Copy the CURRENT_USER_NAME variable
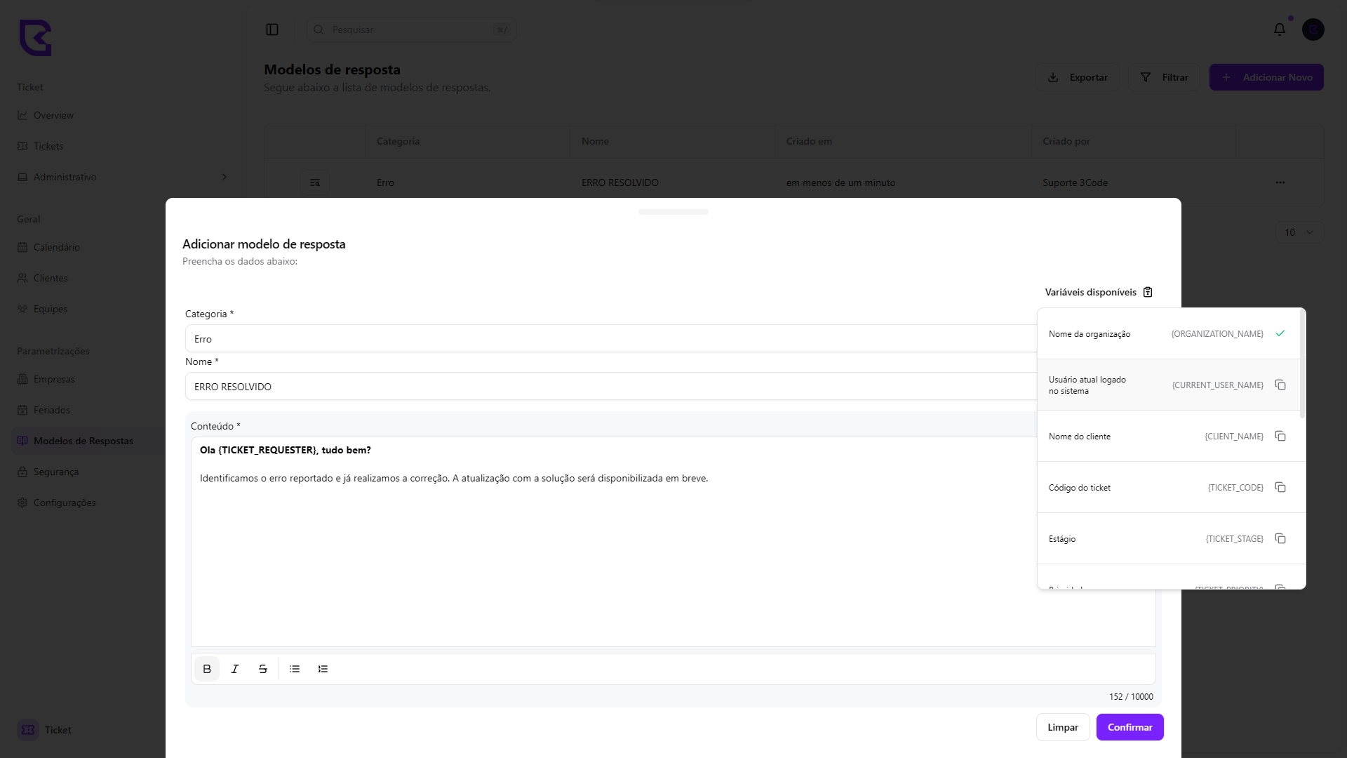This screenshot has height=758, width=1347. [1280, 385]
